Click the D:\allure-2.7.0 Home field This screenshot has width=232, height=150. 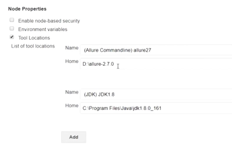(156, 64)
